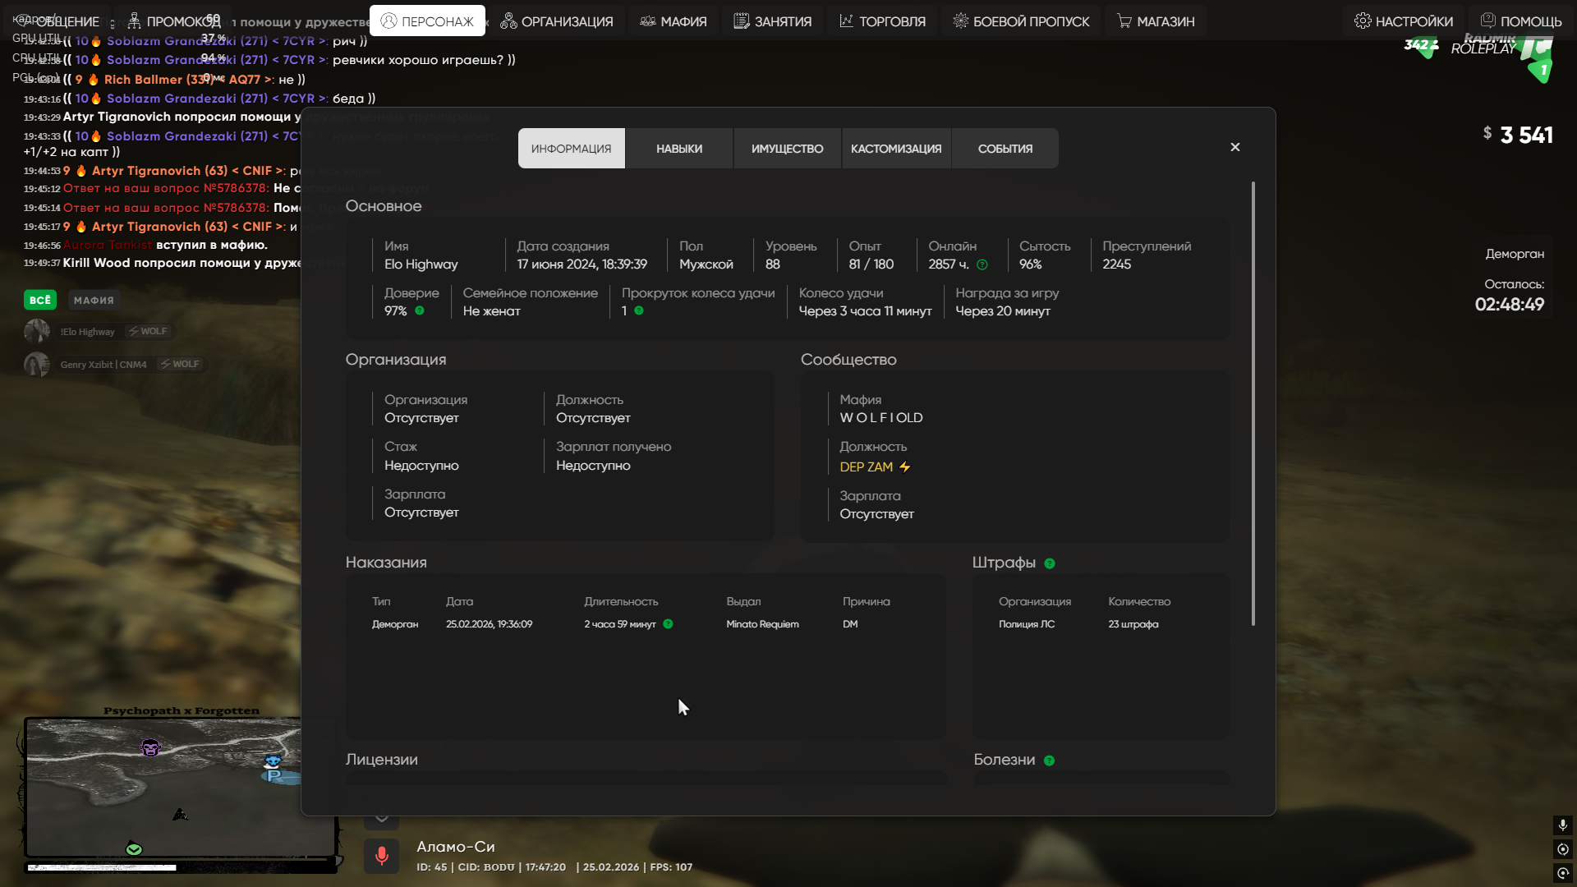Click the green dot near Прокруток колеса удачи
The width and height of the screenshot is (1577, 887).
point(639,310)
